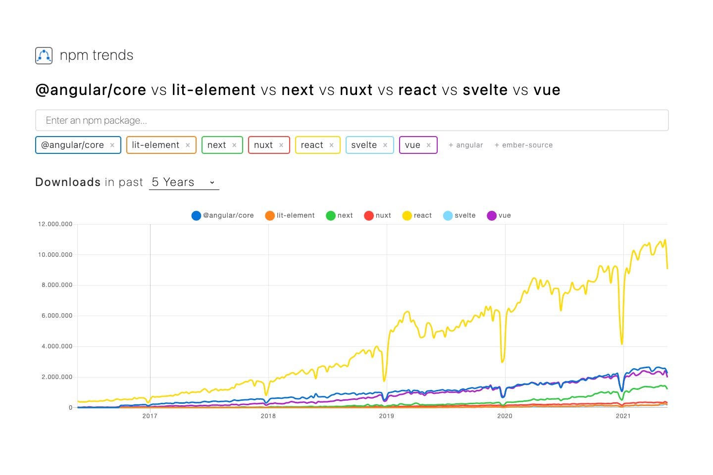Image resolution: width=713 pixels, height=475 pixels.
Task: Toggle @angular/core series in chart legend
Action: click(223, 216)
